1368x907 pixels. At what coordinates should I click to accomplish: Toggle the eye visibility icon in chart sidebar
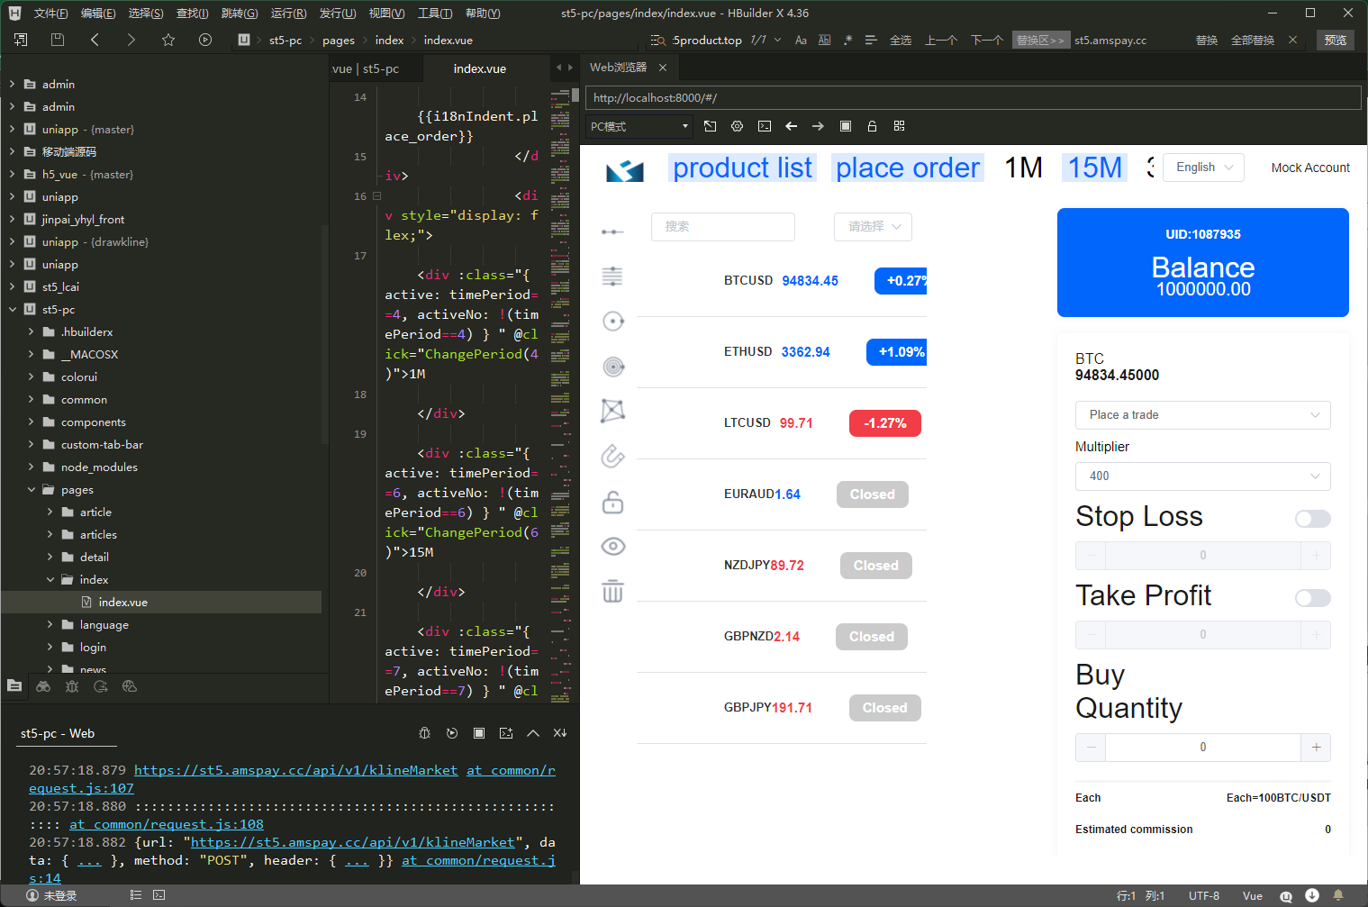click(612, 547)
